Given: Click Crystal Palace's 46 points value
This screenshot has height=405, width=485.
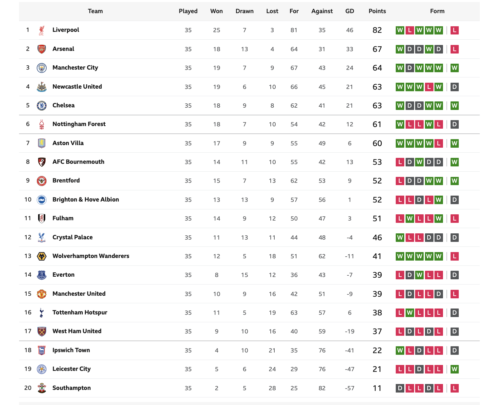Looking at the screenshot, I should coord(377,237).
